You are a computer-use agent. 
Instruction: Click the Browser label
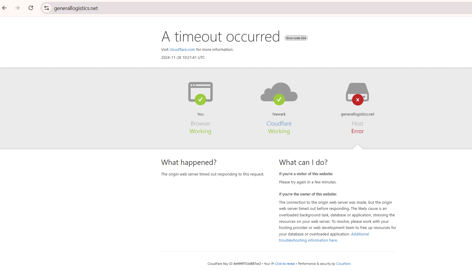[200, 123]
